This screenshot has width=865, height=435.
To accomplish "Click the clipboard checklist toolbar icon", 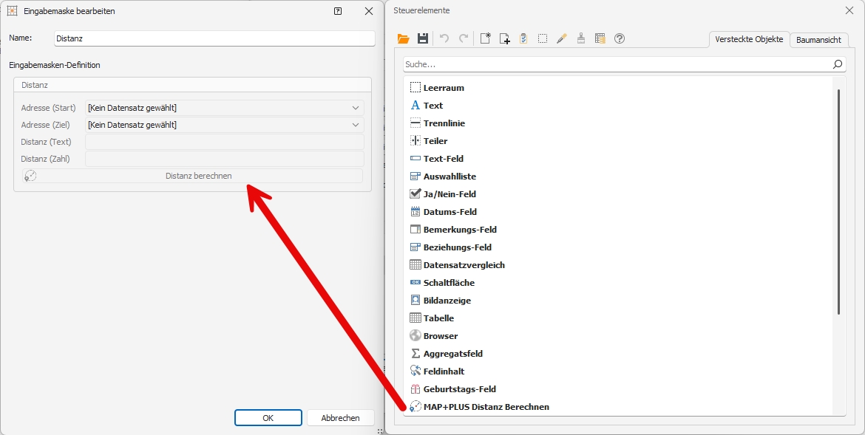I will (523, 39).
